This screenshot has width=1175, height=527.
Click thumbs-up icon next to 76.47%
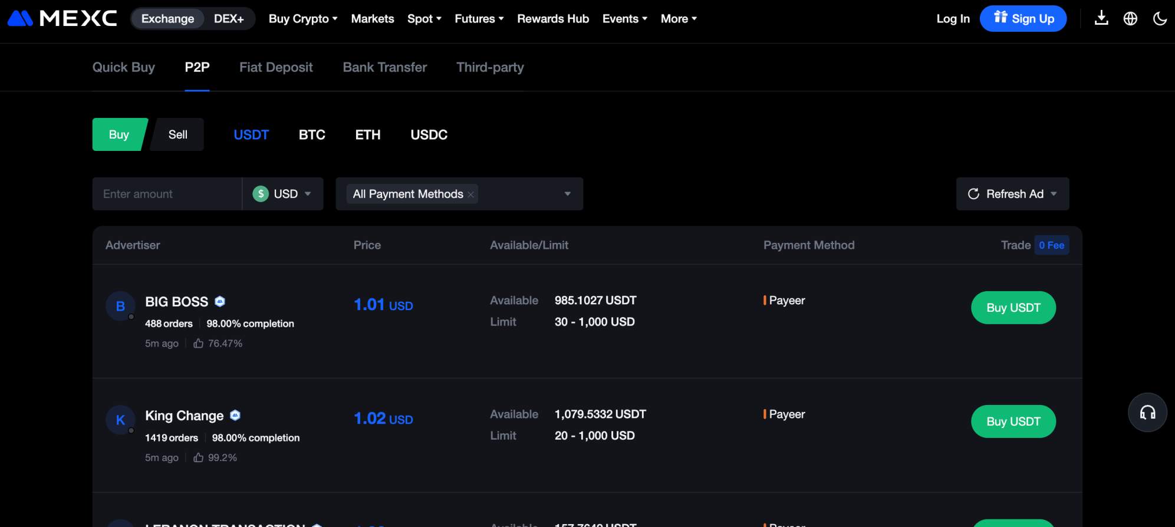click(x=199, y=343)
